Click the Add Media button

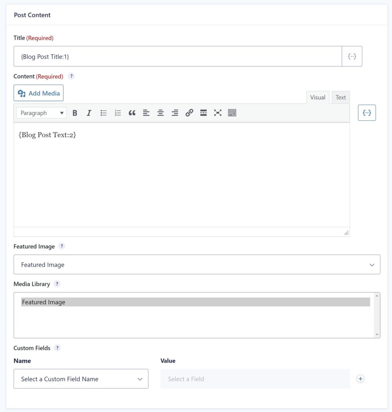[38, 93]
